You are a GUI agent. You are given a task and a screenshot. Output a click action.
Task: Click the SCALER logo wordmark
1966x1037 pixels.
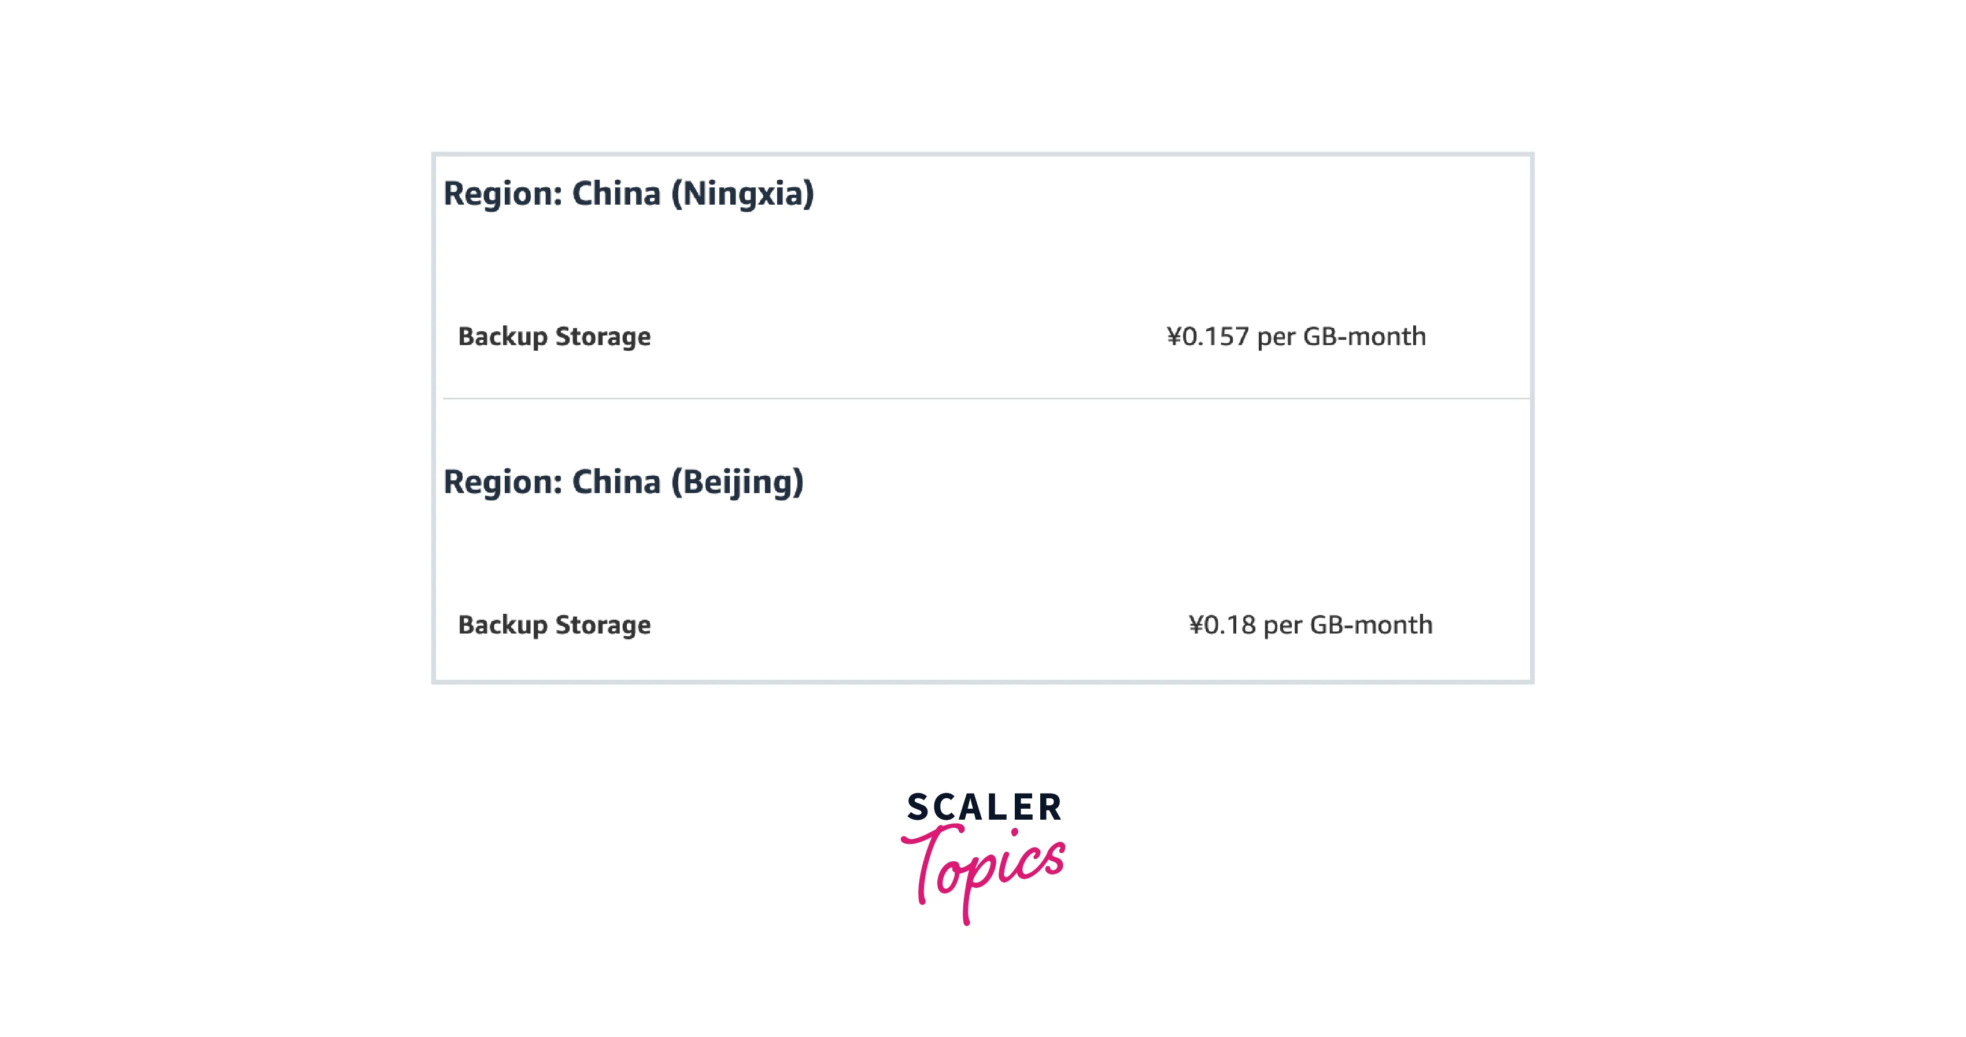click(x=984, y=808)
